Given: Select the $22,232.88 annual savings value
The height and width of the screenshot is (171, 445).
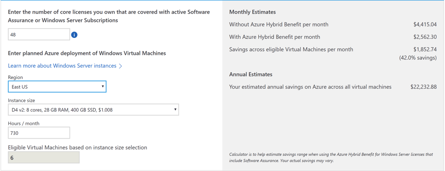Looking at the screenshot, I should [424, 87].
